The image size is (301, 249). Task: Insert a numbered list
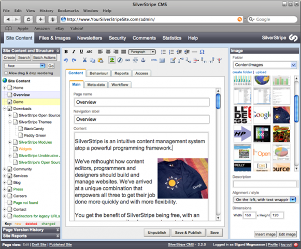pyautogui.click(x=171, y=52)
